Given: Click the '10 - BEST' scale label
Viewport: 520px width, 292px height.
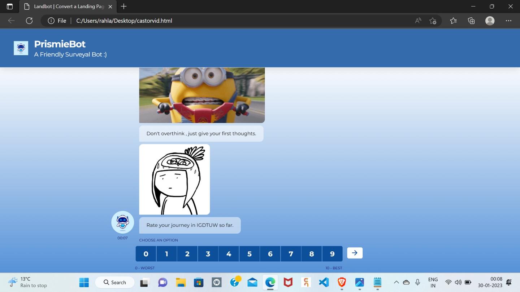Looking at the screenshot, I should 334,268.
